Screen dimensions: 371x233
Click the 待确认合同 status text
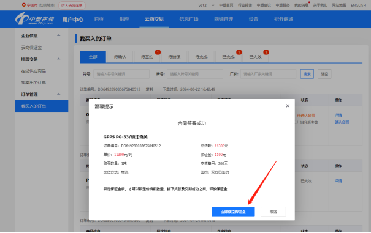point(306,115)
